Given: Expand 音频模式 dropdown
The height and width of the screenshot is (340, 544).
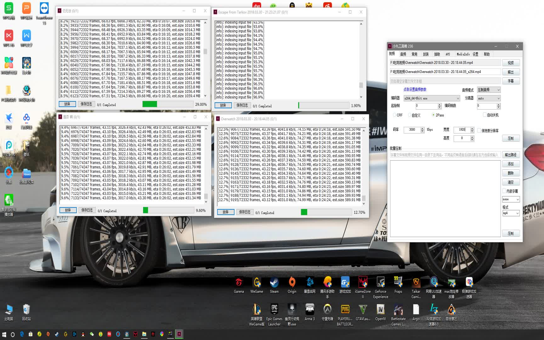Looking at the screenshot, I should [489, 90].
